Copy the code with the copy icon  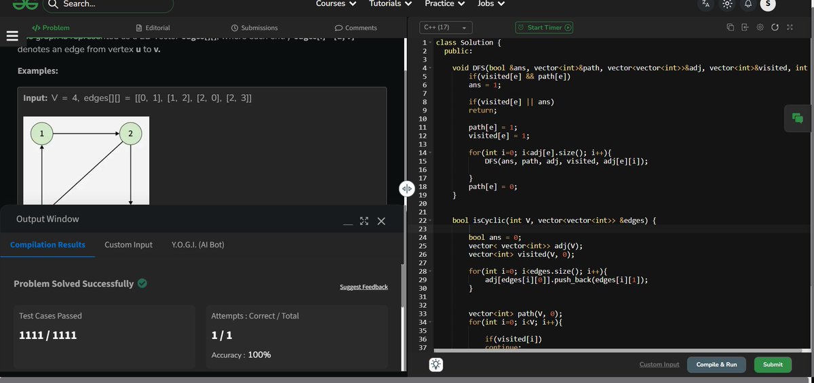(731, 27)
